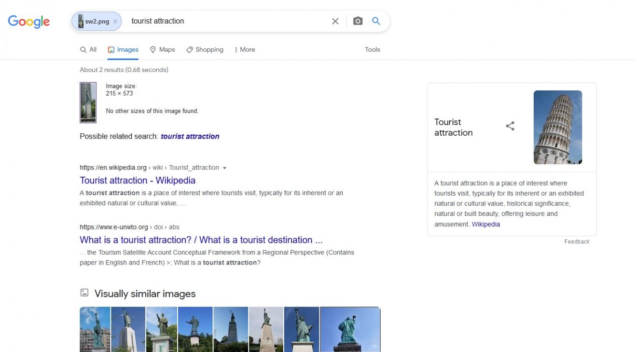This screenshot has width=637, height=352.
Task: Click the Share icon in knowledge panel
Action: point(510,126)
